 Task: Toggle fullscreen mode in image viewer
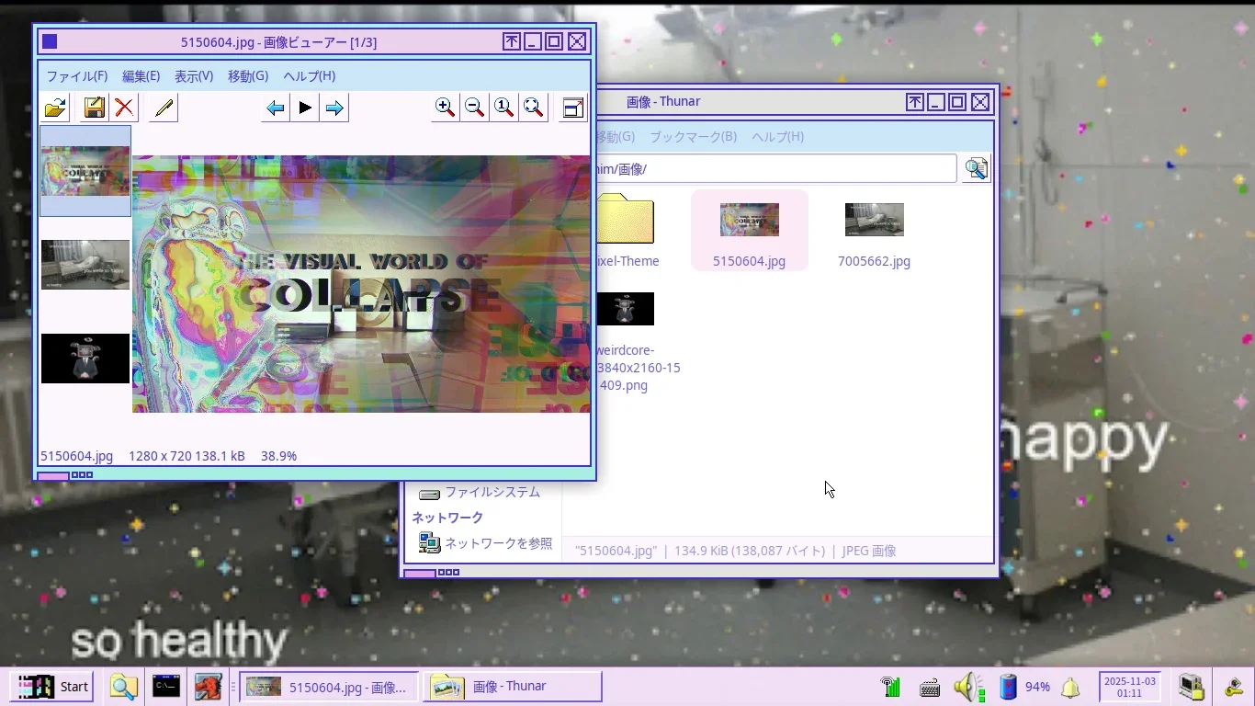573,108
